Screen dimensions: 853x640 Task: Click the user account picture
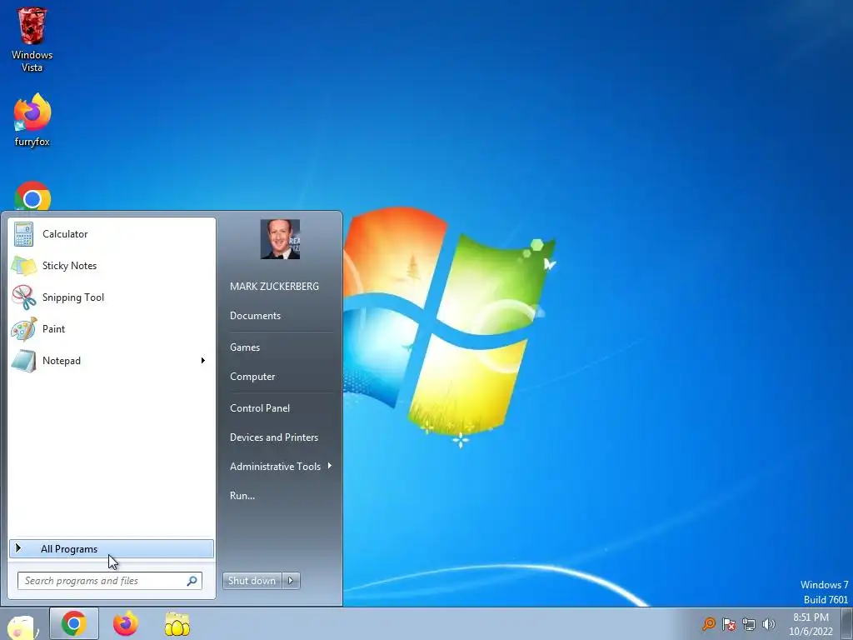click(x=280, y=239)
